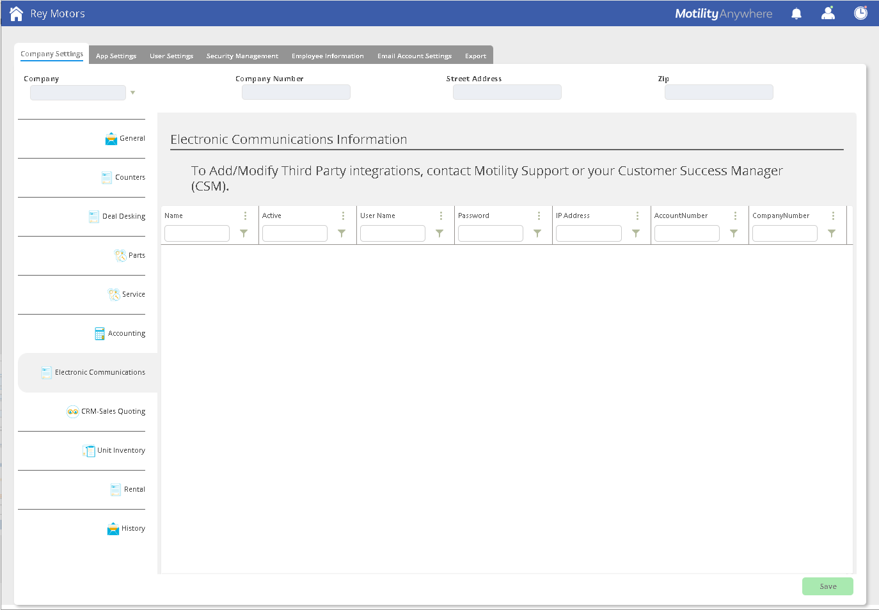This screenshot has height=610, width=879.
Task: Expand the Company dropdown arrow
Action: [x=133, y=93]
